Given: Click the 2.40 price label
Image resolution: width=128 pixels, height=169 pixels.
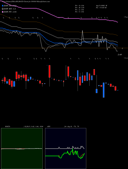Looking at the screenshot, I should click(x=120, y=55).
